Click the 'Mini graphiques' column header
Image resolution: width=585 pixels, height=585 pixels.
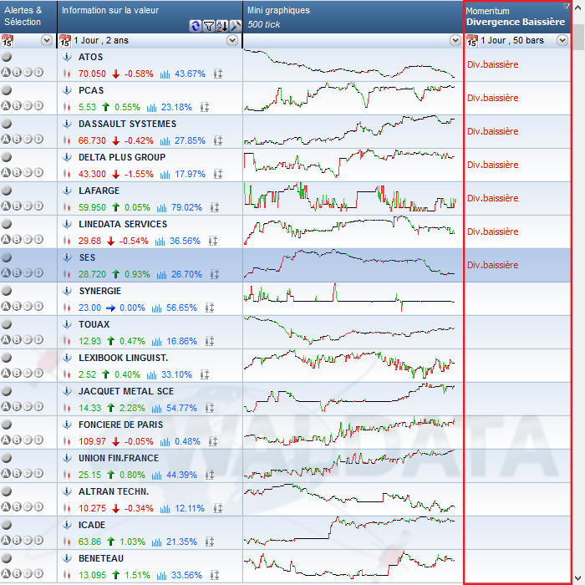click(x=278, y=10)
